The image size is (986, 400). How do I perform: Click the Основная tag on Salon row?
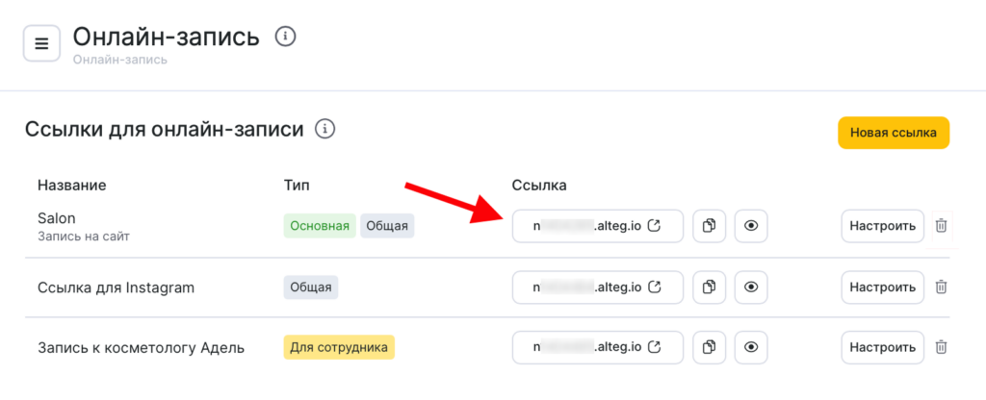coord(320,226)
